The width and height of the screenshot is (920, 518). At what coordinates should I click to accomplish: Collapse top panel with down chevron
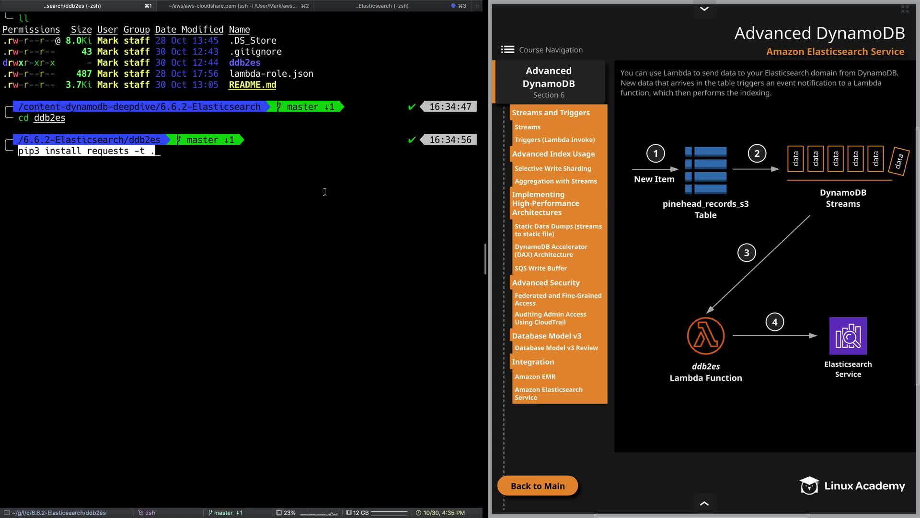[704, 9]
